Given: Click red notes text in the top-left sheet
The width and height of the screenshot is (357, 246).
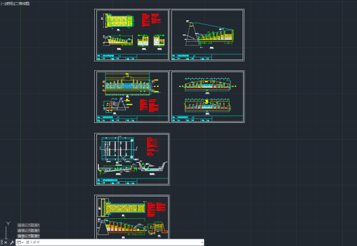Looking at the screenshot, I should 152,20.
